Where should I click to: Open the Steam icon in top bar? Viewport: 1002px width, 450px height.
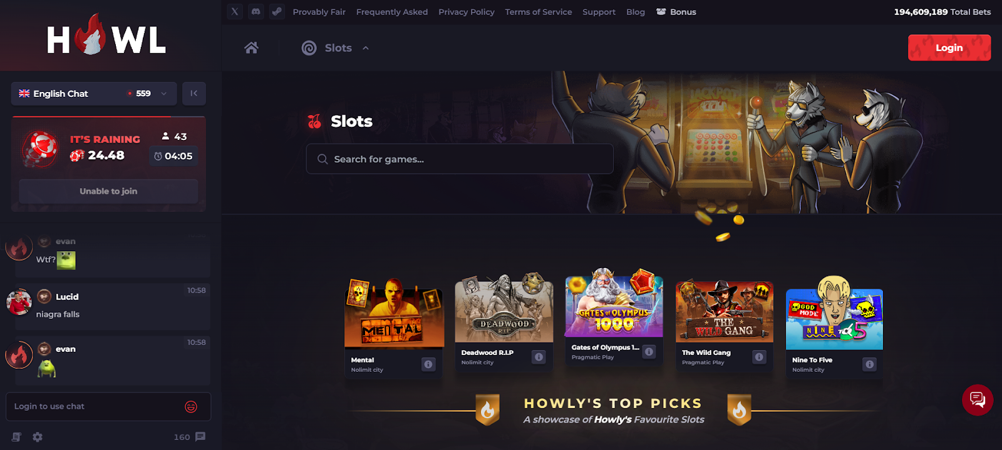277,11
